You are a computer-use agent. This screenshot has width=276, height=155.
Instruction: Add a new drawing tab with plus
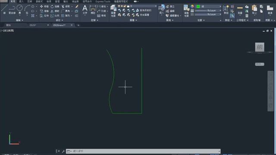coord(78,25)
